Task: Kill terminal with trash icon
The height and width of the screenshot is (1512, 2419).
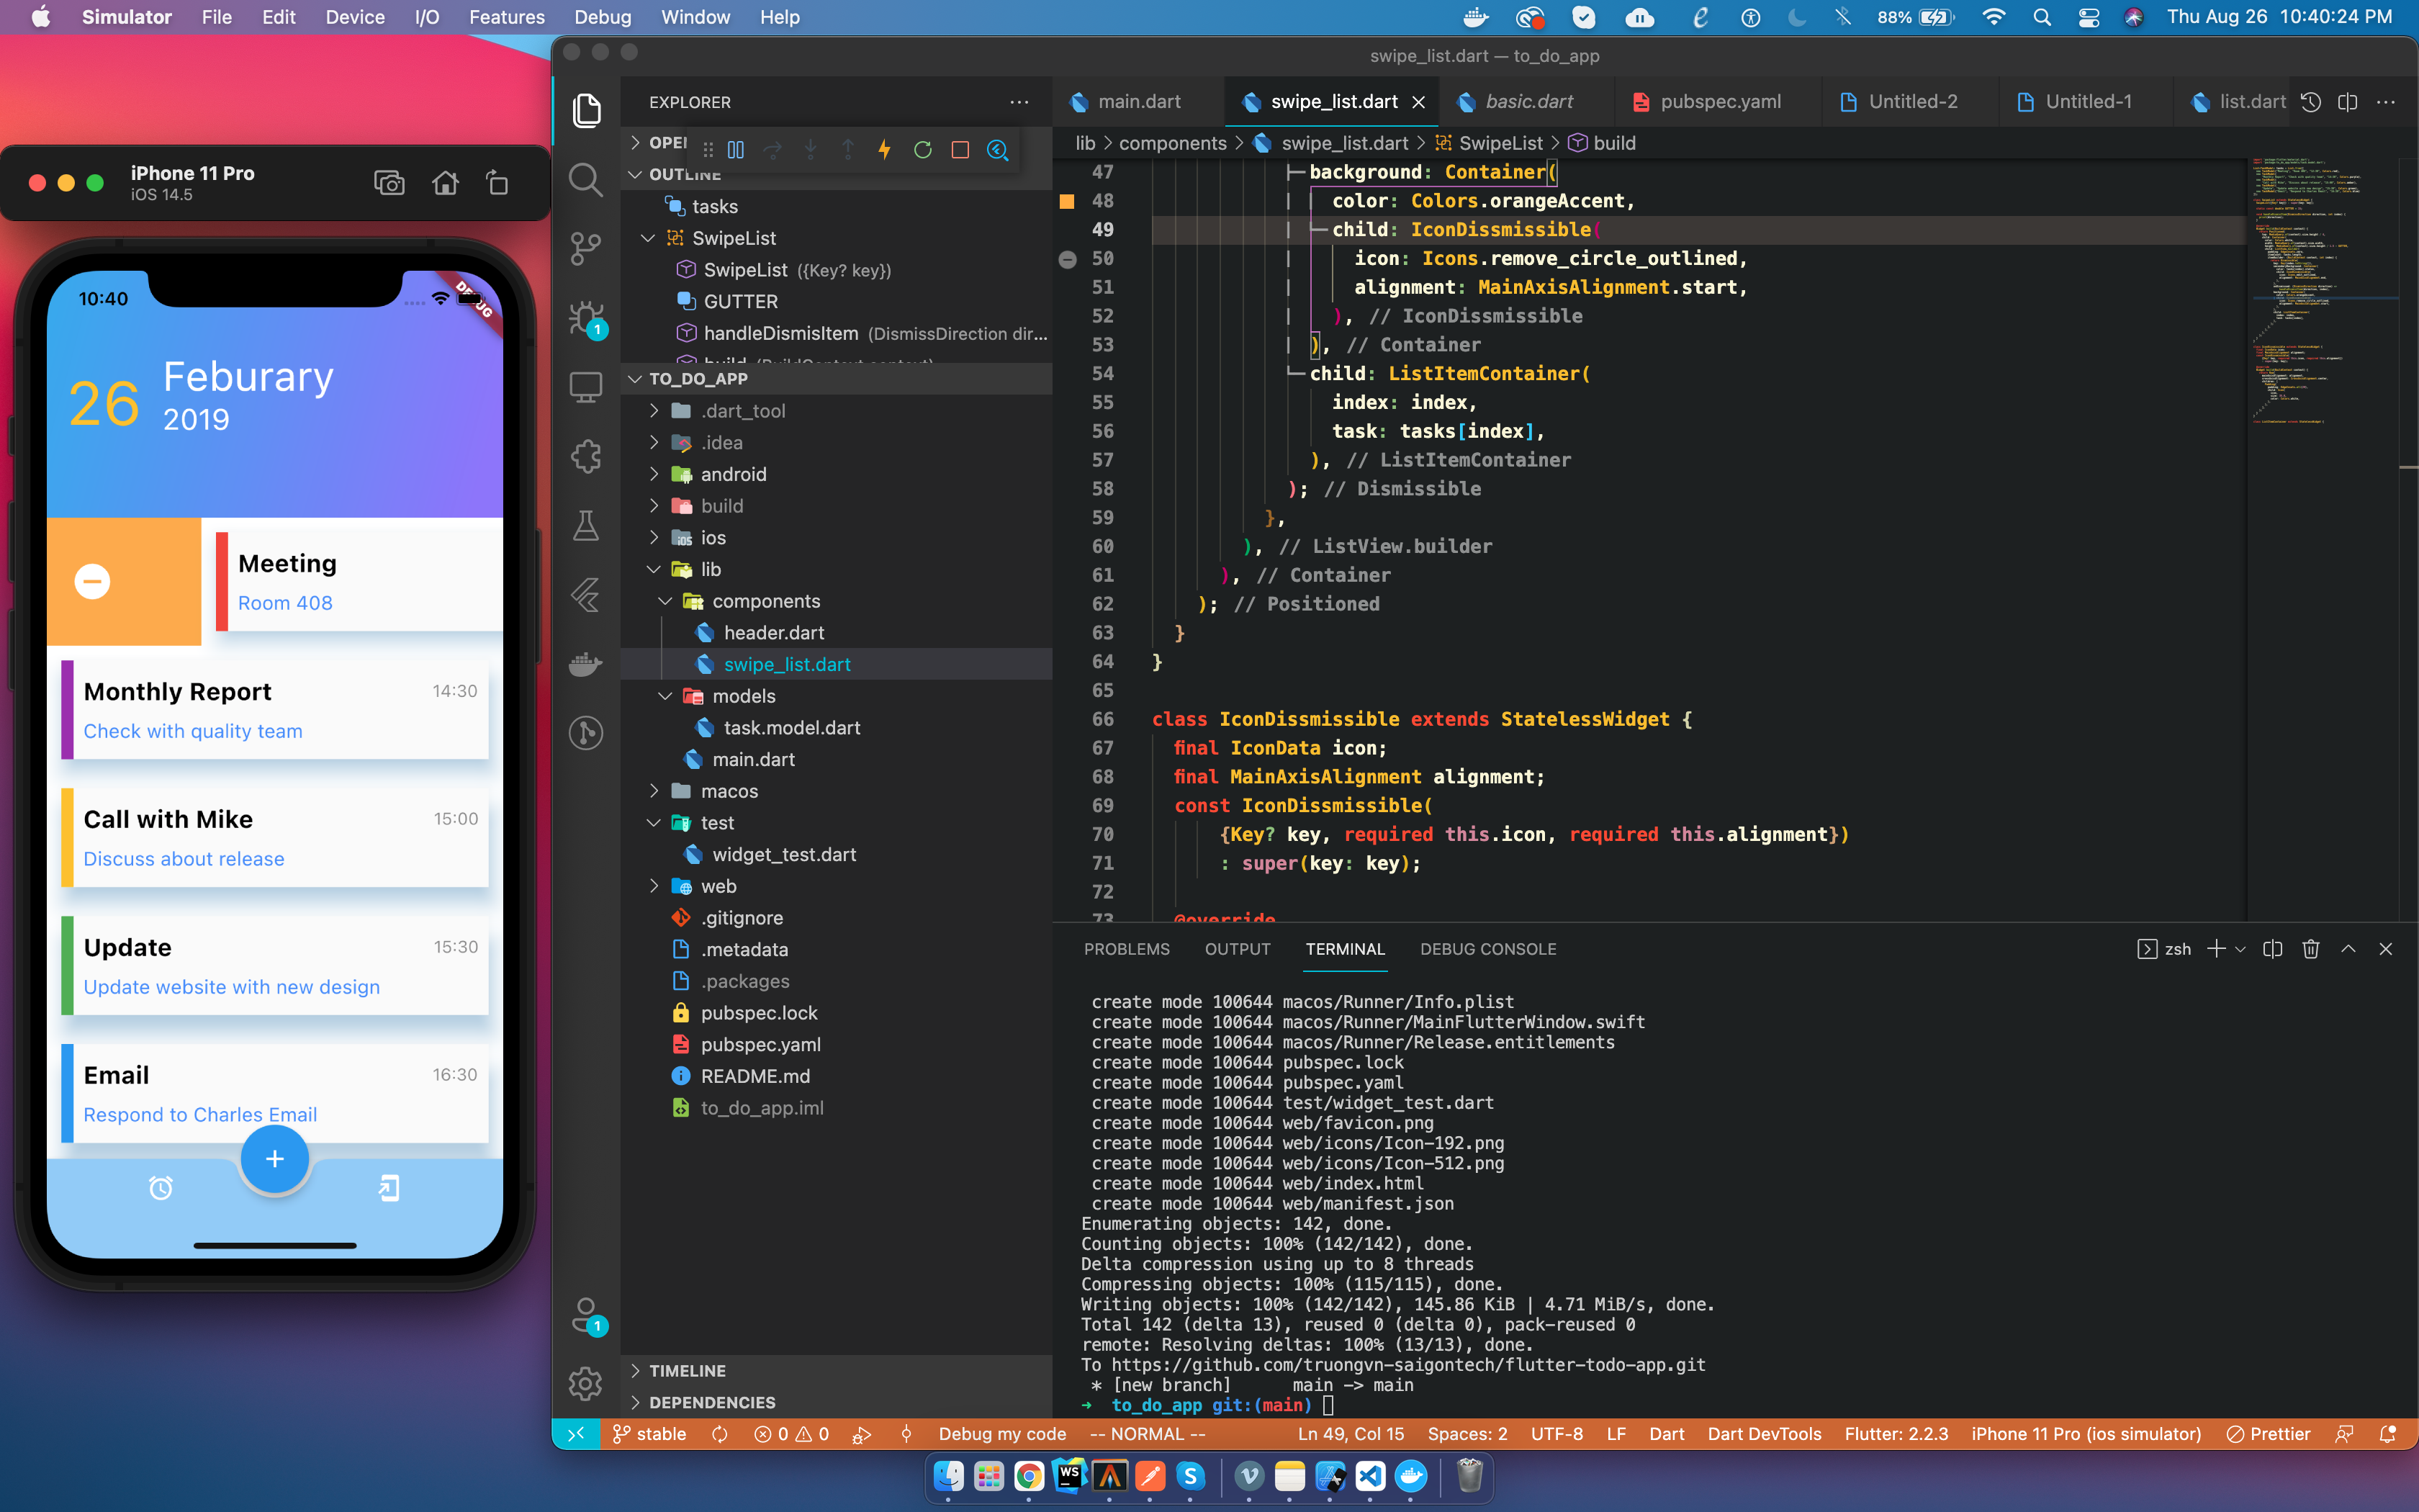Action: (x=2310, y=949)
